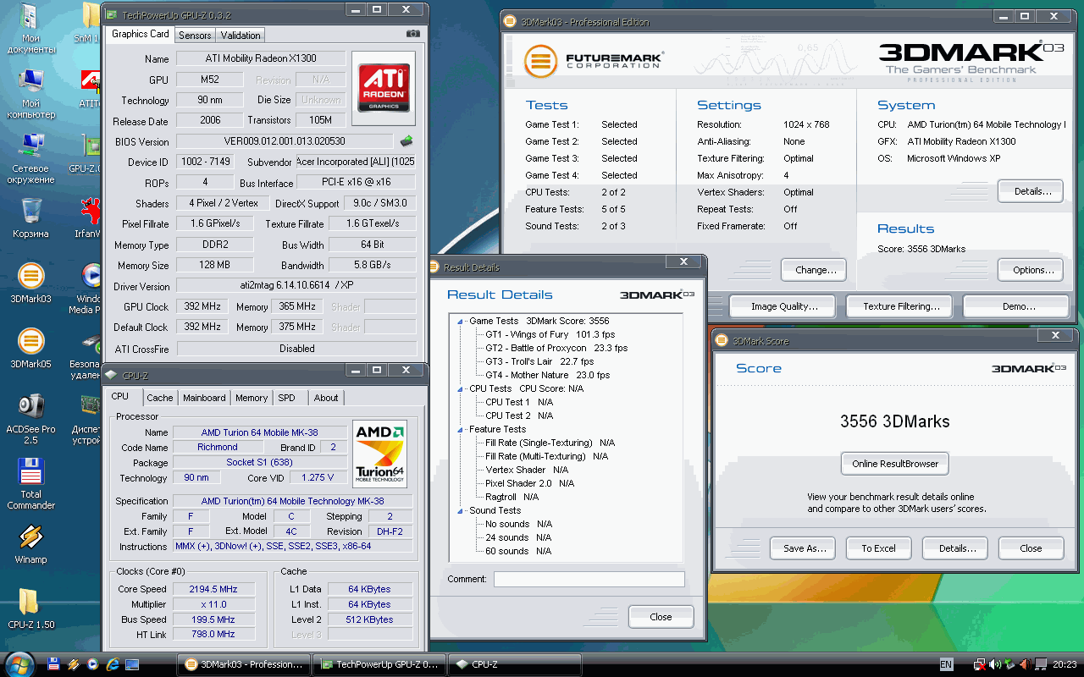Select the 'Ragtroll' result row
Screen dimensions: 1084x677
coord(512,497)
